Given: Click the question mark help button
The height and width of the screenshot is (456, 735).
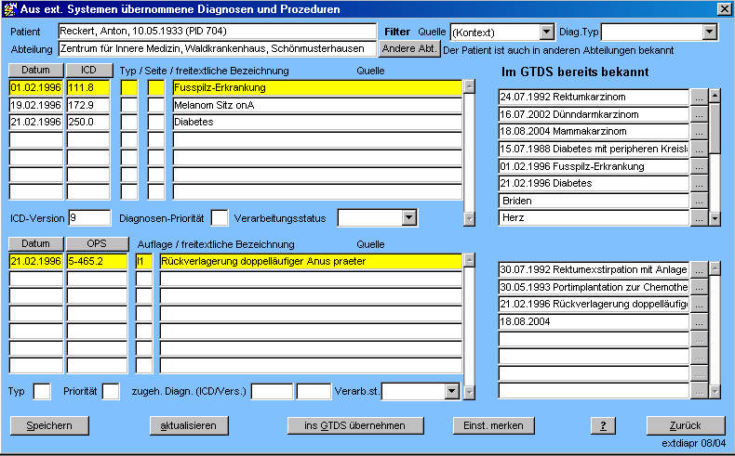Looking at the screenshot, I should tap(603, 425).
